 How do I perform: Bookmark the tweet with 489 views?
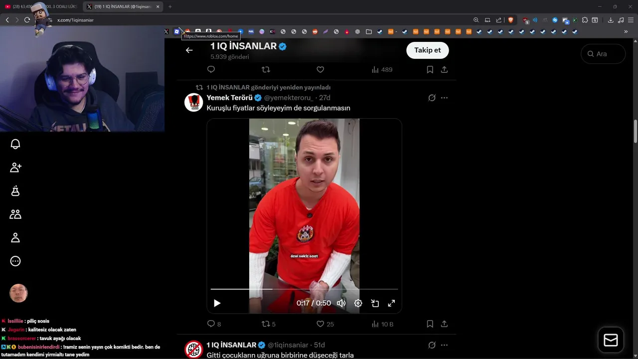click(x=430, y=69)
